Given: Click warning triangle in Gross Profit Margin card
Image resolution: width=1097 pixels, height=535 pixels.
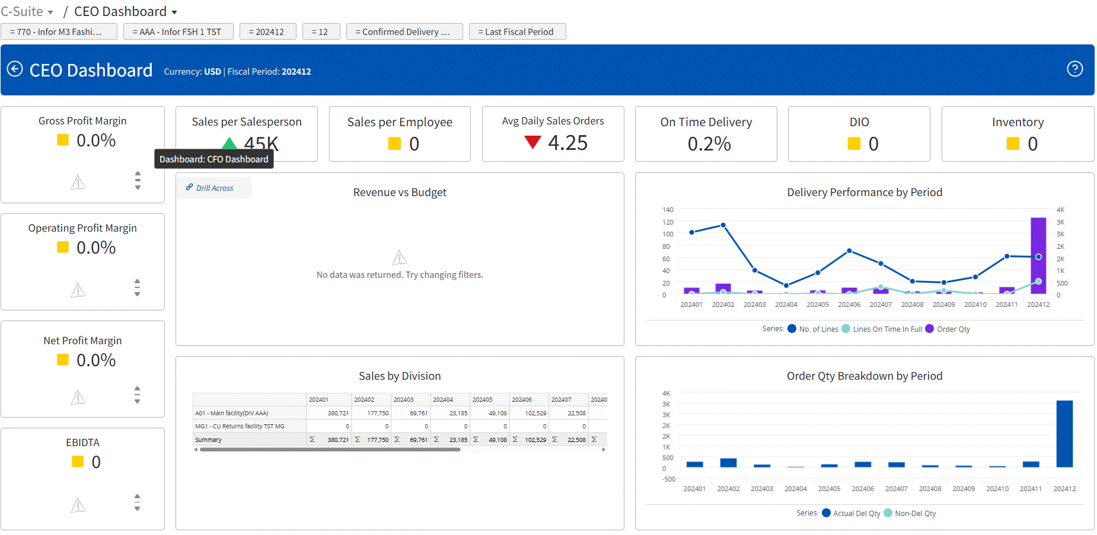Looking at the screenshot, I should coord(78,182).
